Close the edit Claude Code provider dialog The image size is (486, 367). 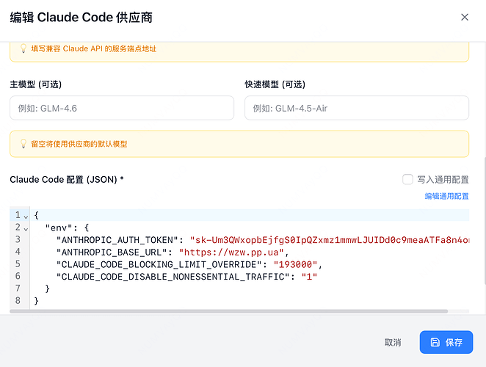(x=464, y=17)
